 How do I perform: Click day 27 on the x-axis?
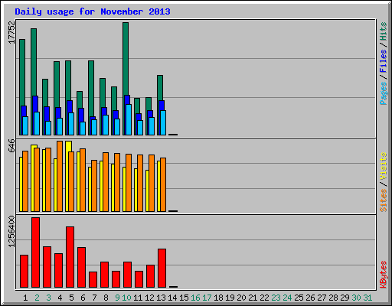[x=322, y=298]
